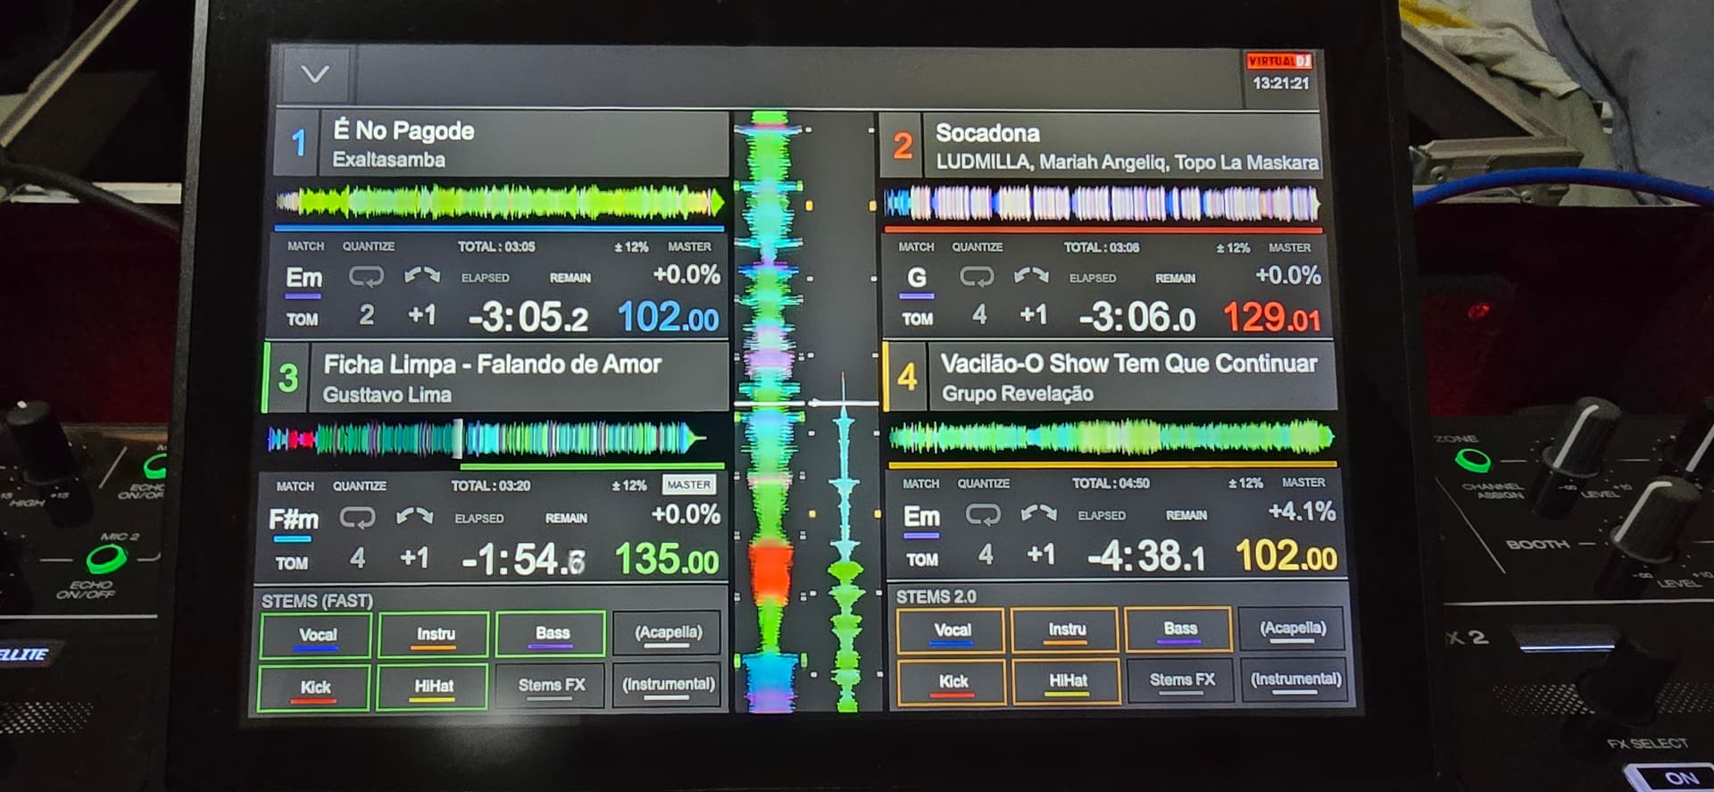This screenshot has width=1714, height=792.
Task: Click the G key match on deck 2
Action: coord(917,279)
